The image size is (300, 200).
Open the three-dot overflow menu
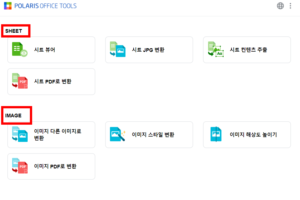coord(290,6)
